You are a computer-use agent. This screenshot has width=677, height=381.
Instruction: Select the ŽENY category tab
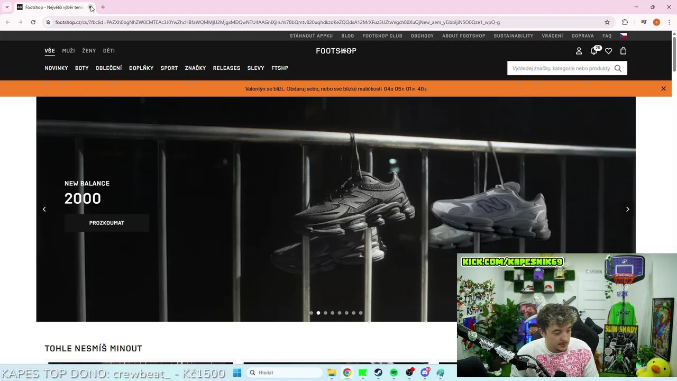click(x=89, y=51)
